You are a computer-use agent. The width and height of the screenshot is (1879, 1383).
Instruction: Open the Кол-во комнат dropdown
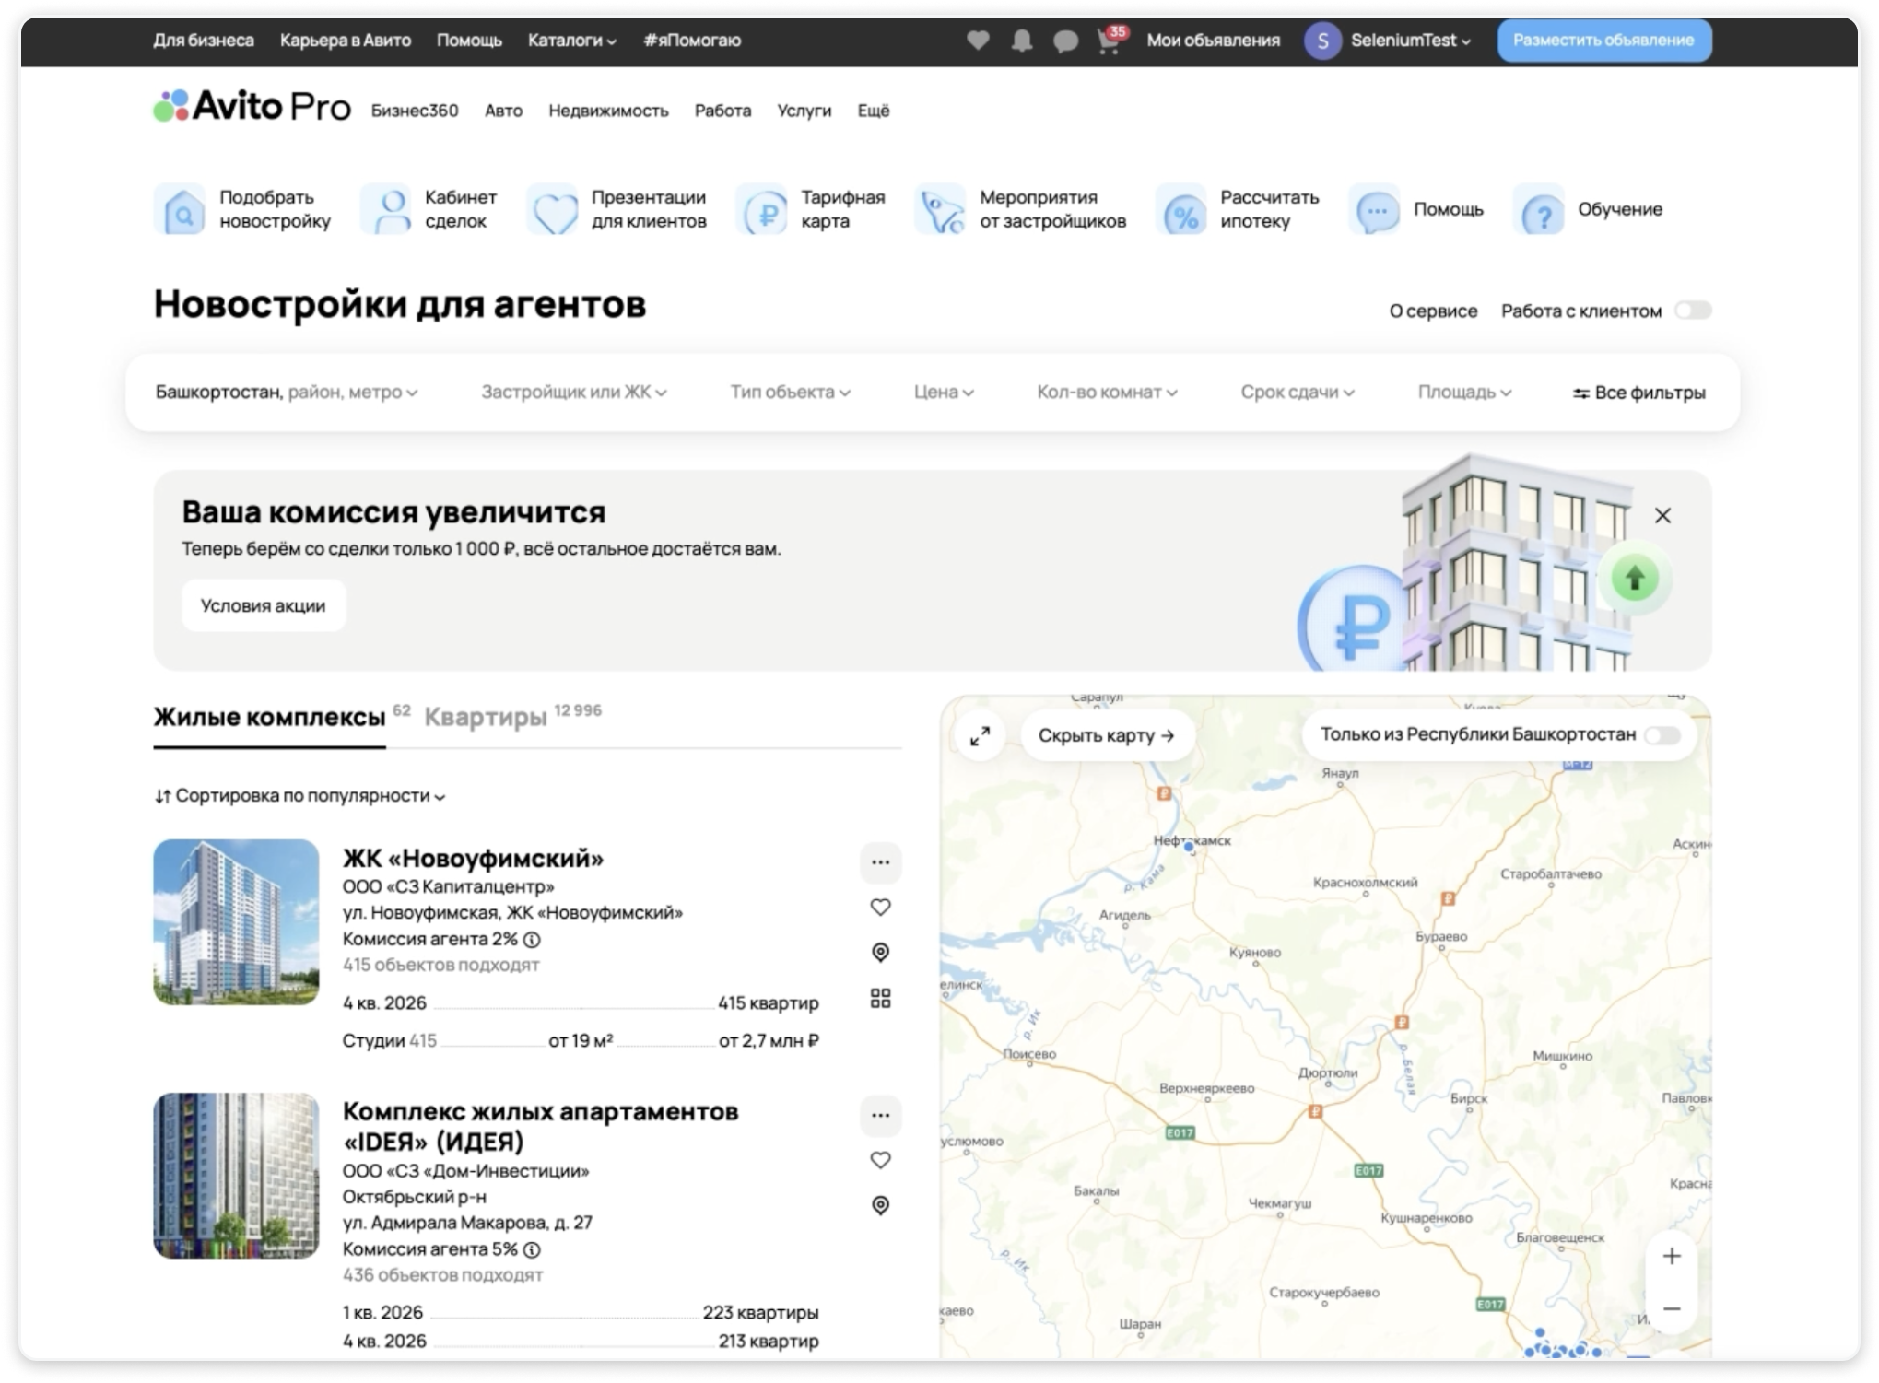pyautogui.click(x=1106, y=393)
